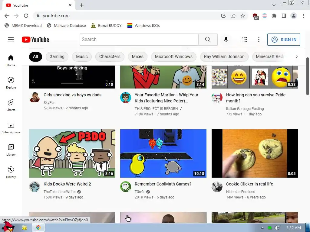The image size is (310, 232).
Task: Show more filter chips with right arrow
Action: [296, 57]
